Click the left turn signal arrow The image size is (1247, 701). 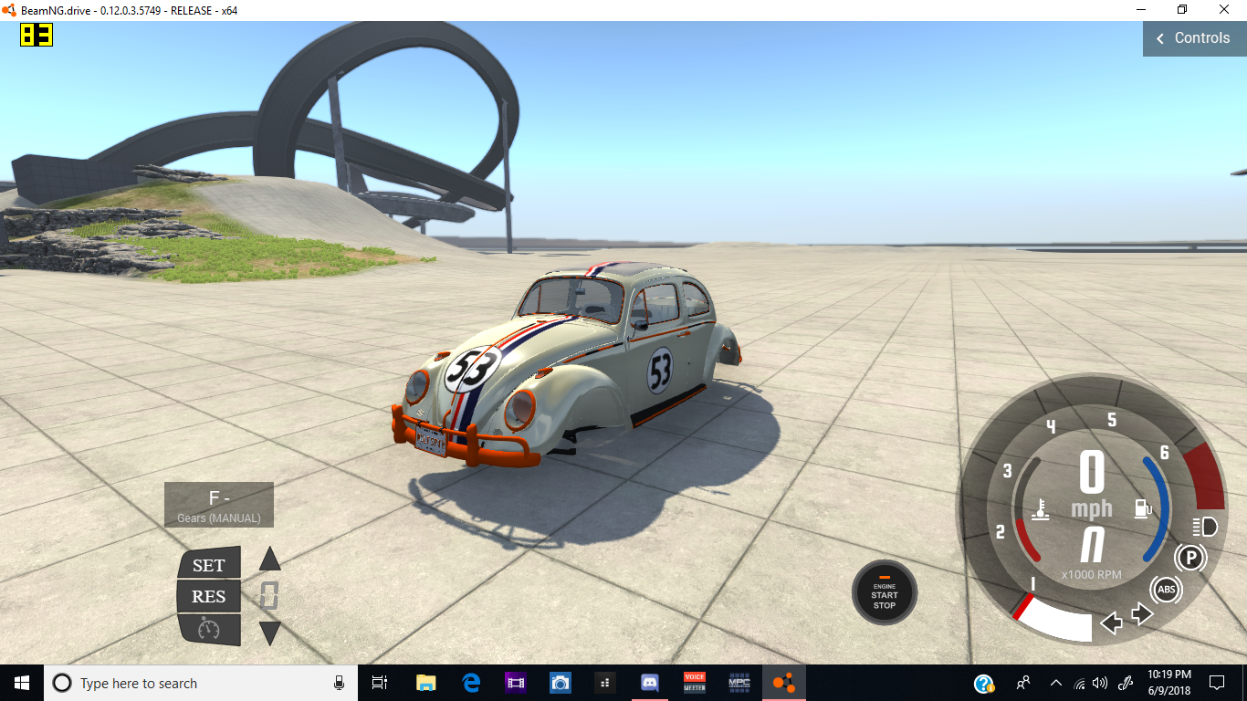pyautogui.click(x=1111, y=623)
